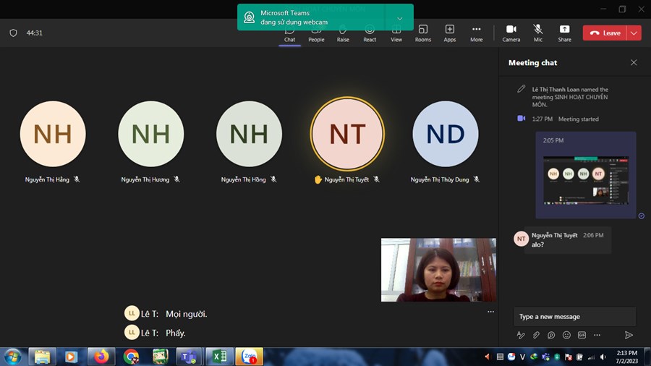Screen dimensions: 651x366
Task: Toggle the Camera off
Action: pos(511,33)
